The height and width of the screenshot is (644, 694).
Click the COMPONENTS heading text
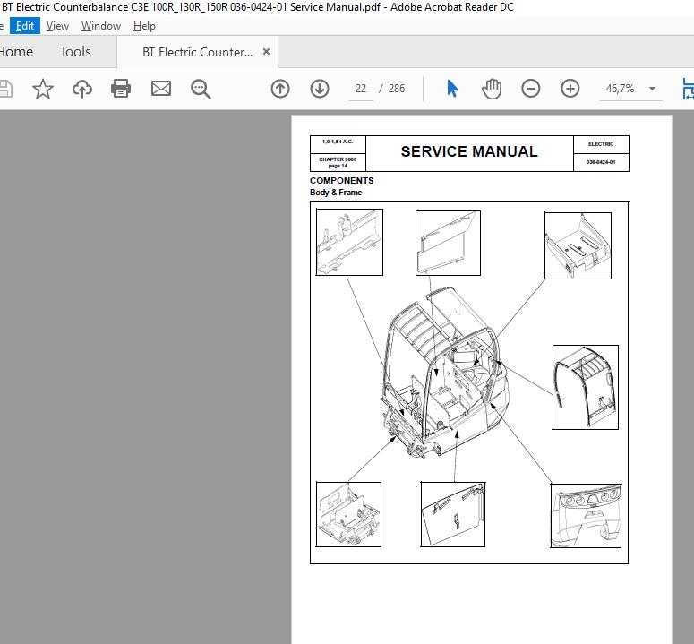pos(342,181)
